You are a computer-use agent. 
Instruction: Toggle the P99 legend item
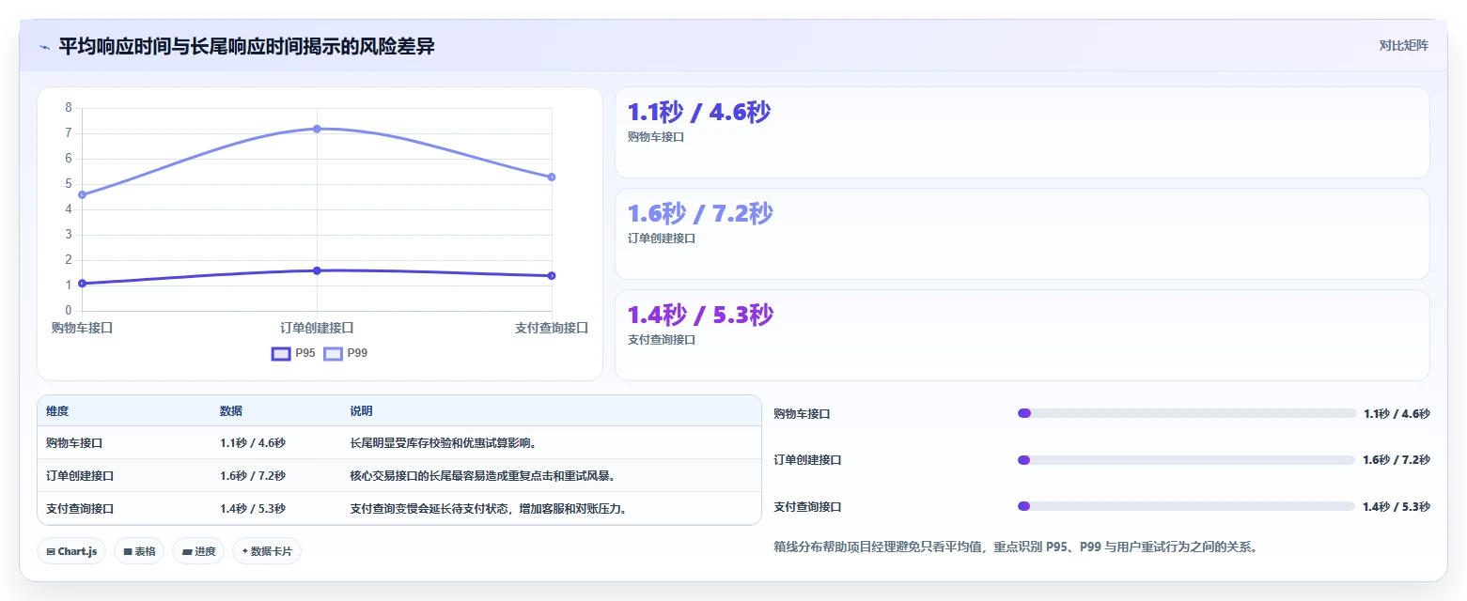(x=346, y=353)
